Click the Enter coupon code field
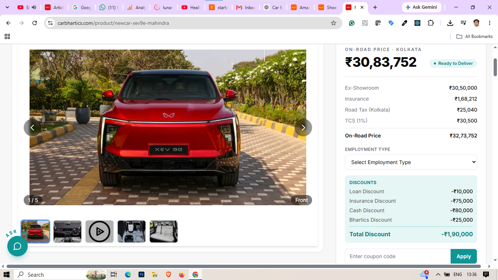The width and height of the screenshot is (498, 280). pos(398,256)
